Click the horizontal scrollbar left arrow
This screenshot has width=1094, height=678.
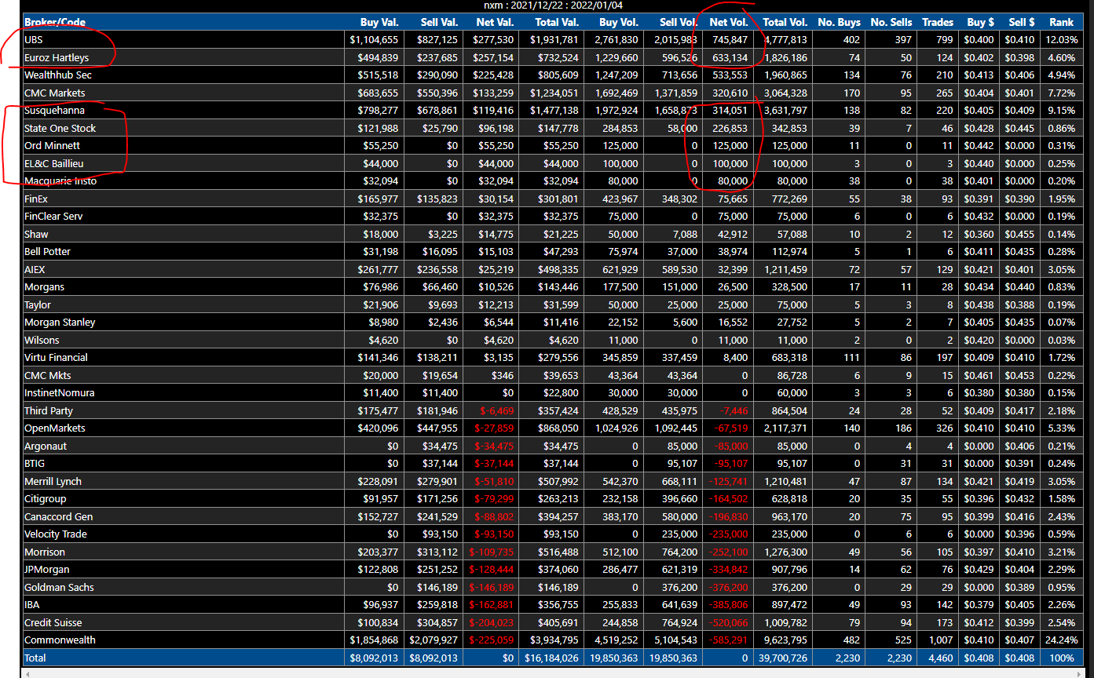coord(29,673)
